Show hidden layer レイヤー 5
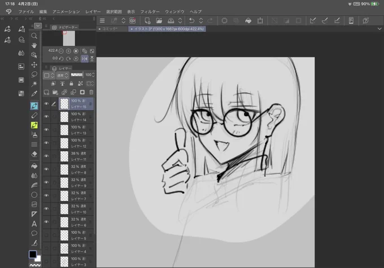This screenshot has width=384, height=268. (46, 235)
